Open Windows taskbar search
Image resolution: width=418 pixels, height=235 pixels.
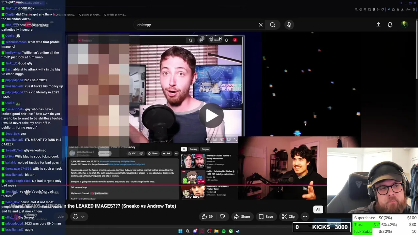coord(187,231)
